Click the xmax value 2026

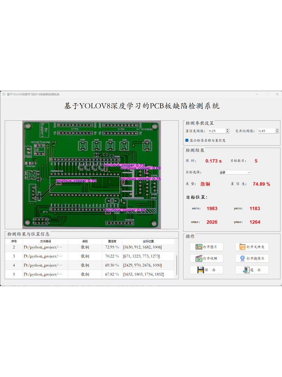coord(212,222)
